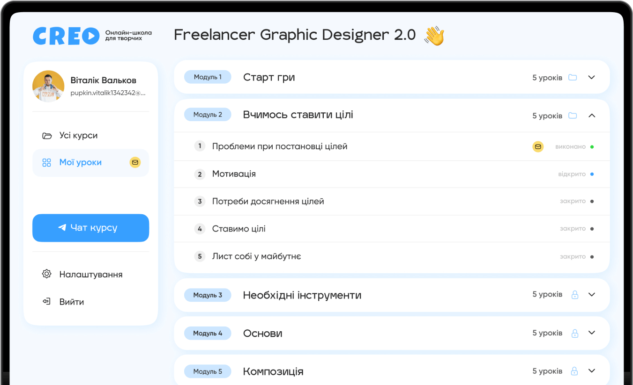The image size is (633, 385).
Task: Open lesson 2 Мотивація
Action: (x=392, y=174)
